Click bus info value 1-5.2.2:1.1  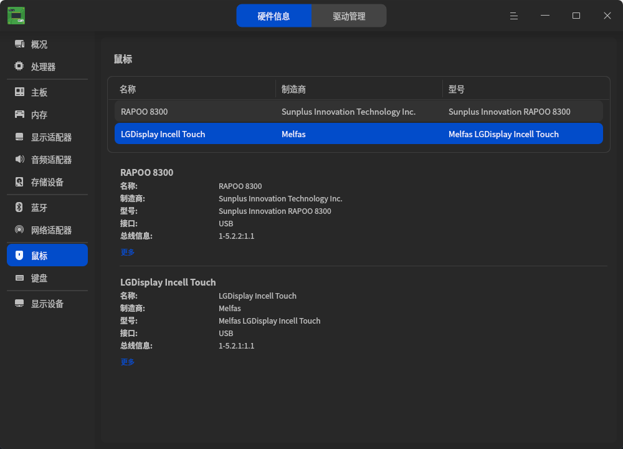236,236
